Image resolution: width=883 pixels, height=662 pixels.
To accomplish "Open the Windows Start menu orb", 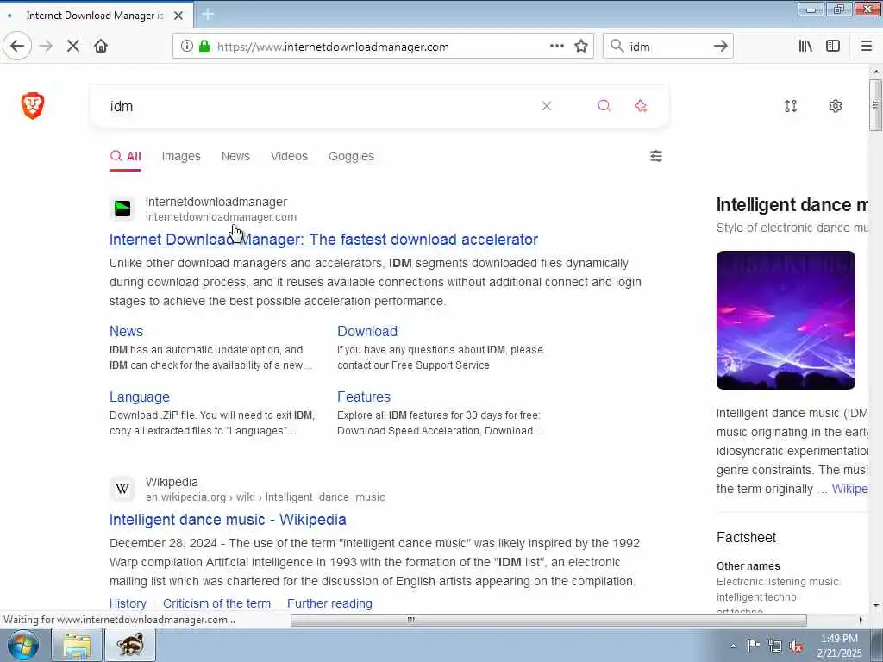I will [x=23, y=645].
